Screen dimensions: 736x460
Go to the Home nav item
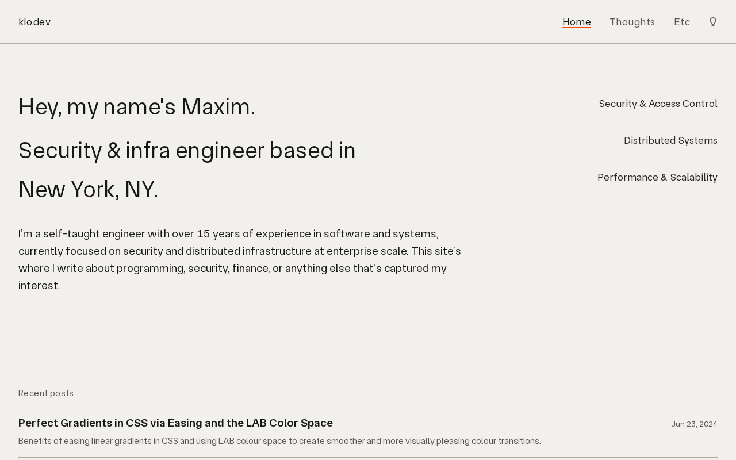[x=576, y=22]
